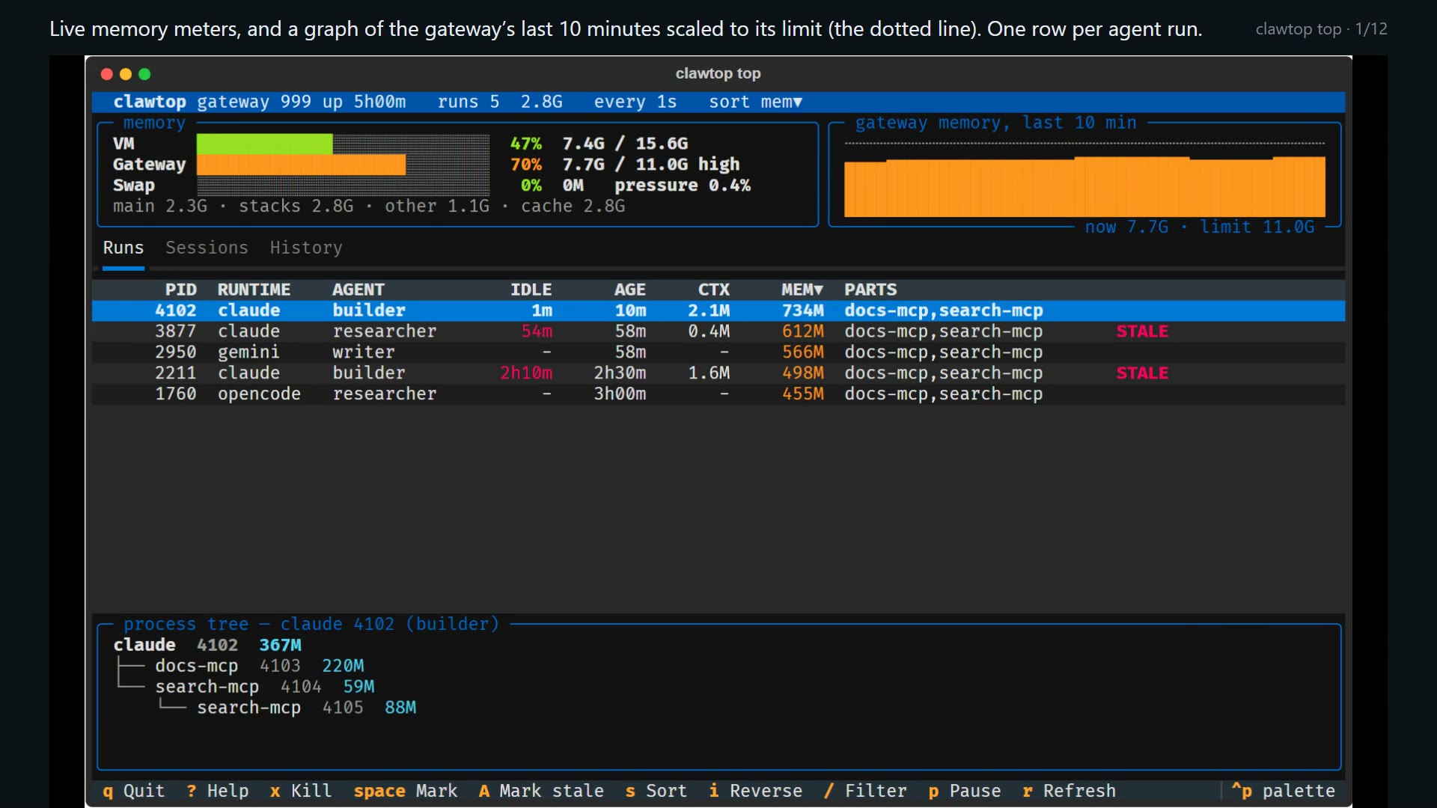Image resolution: width=1437 pixels, height=808 pixels.
Task: Click the 455M memory value
Action: point(803,394)
